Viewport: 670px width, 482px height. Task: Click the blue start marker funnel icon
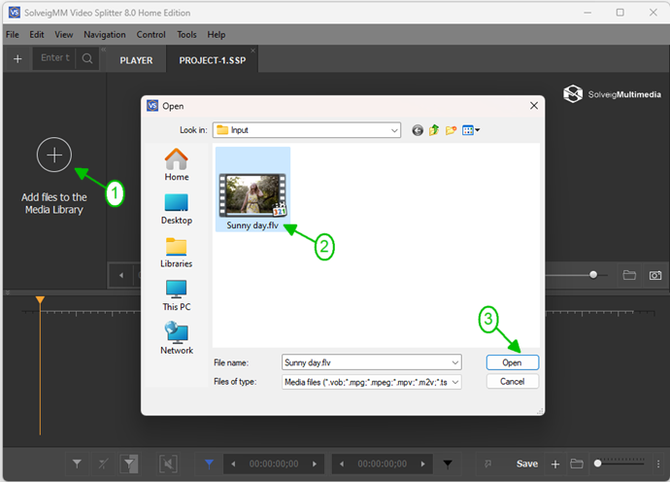209,464
